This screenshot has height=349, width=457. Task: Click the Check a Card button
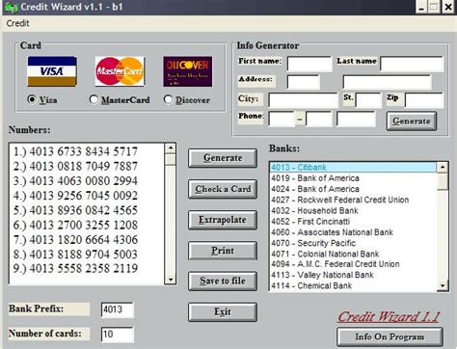(x=223, y=189)
